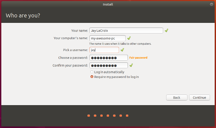
Task: Click the checkmark next to Confirm password field
Action: coord(131,65)
